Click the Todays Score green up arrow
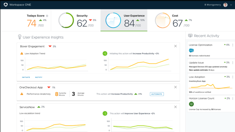Image resolution: width=235 pixels, height=132 pixels. coord(40,20)
